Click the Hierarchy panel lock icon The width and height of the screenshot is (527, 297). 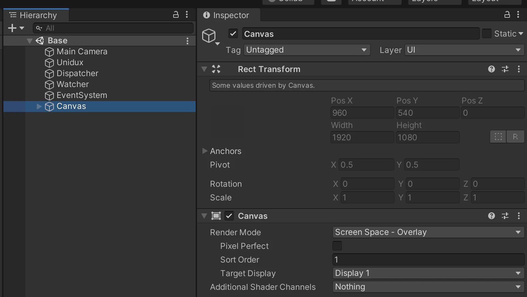[x=176, y=15]
